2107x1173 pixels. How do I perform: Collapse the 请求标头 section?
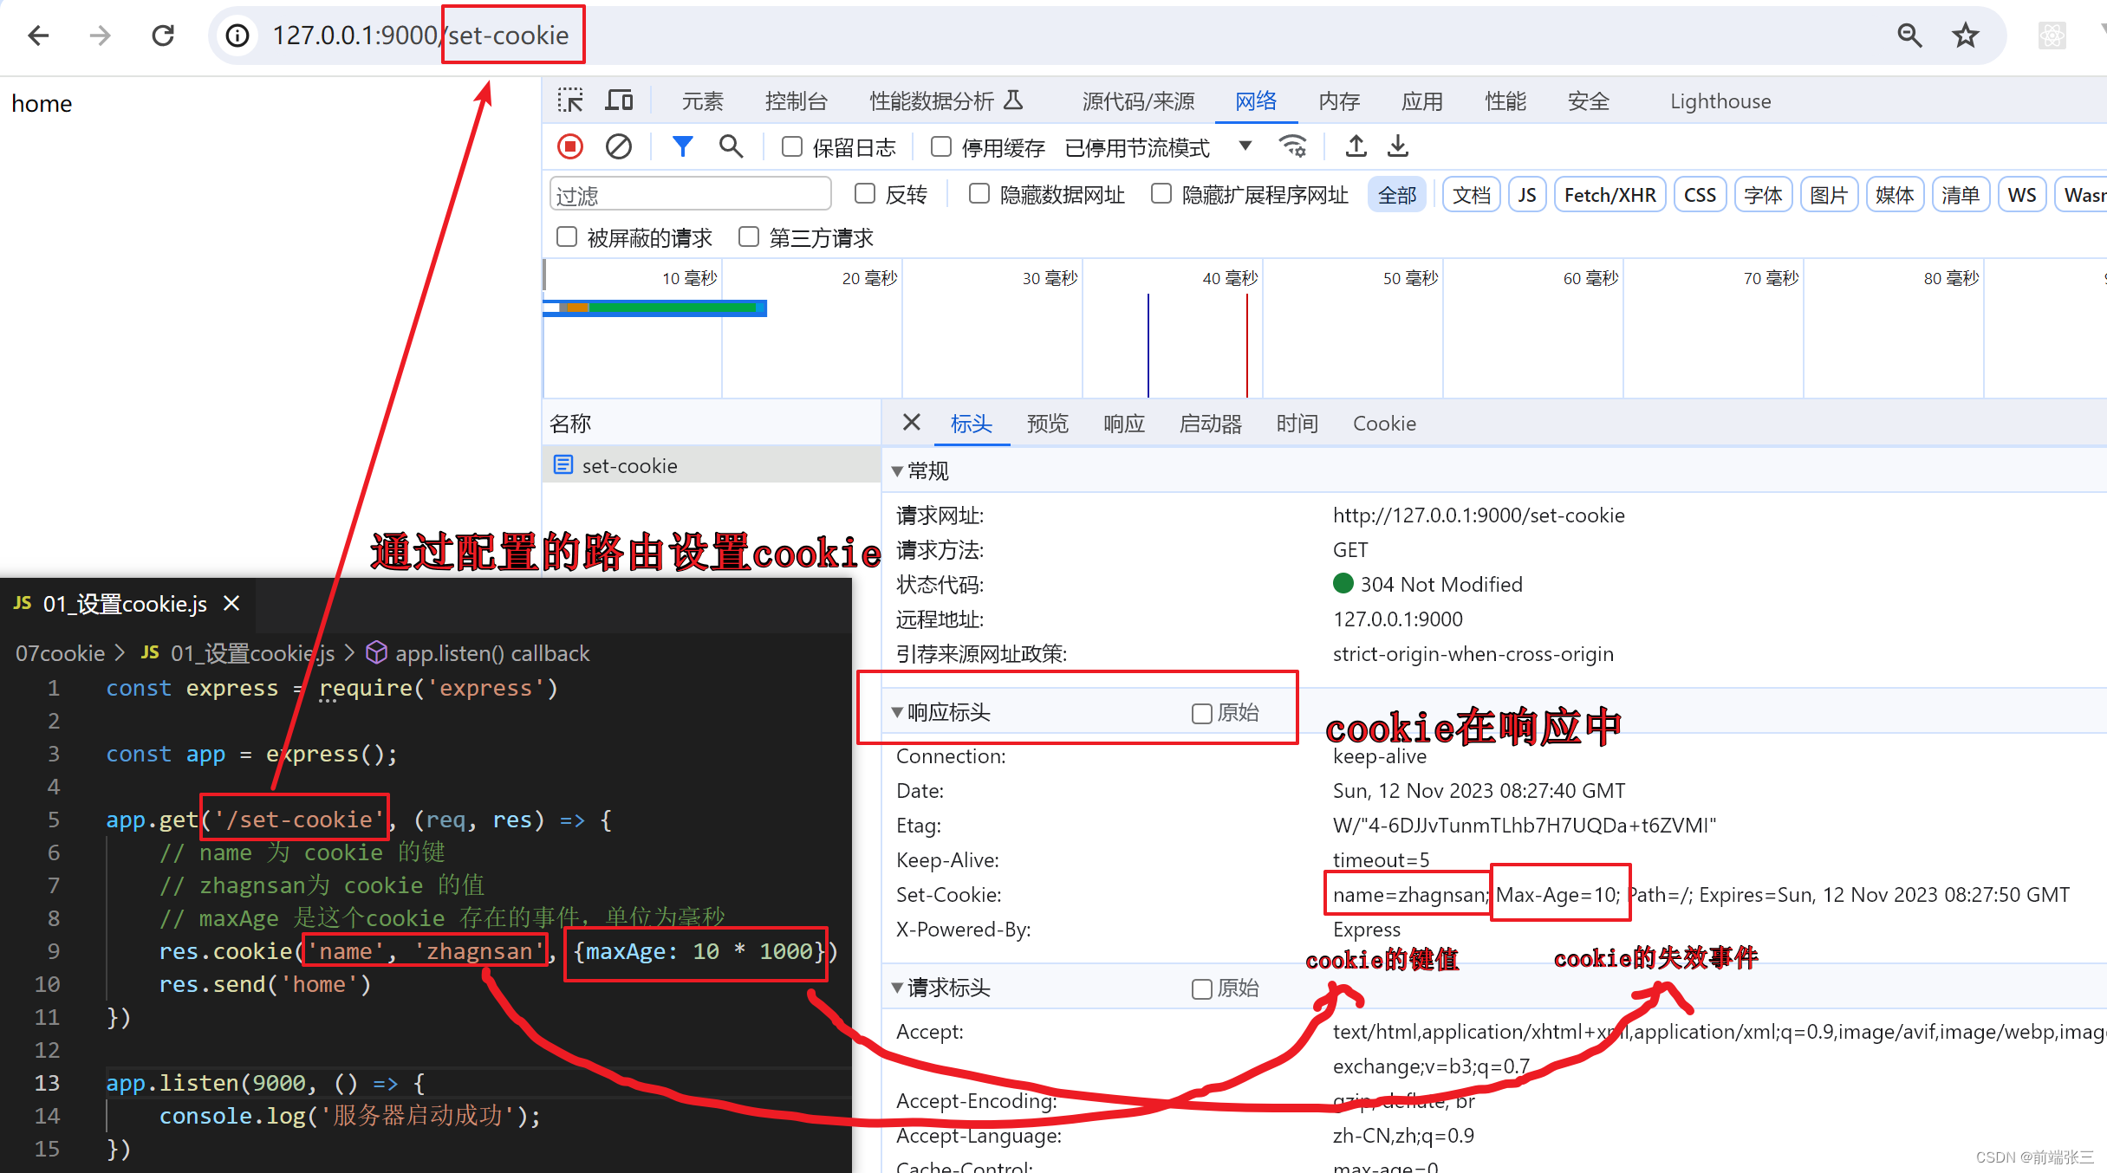[x=897, y=988]
